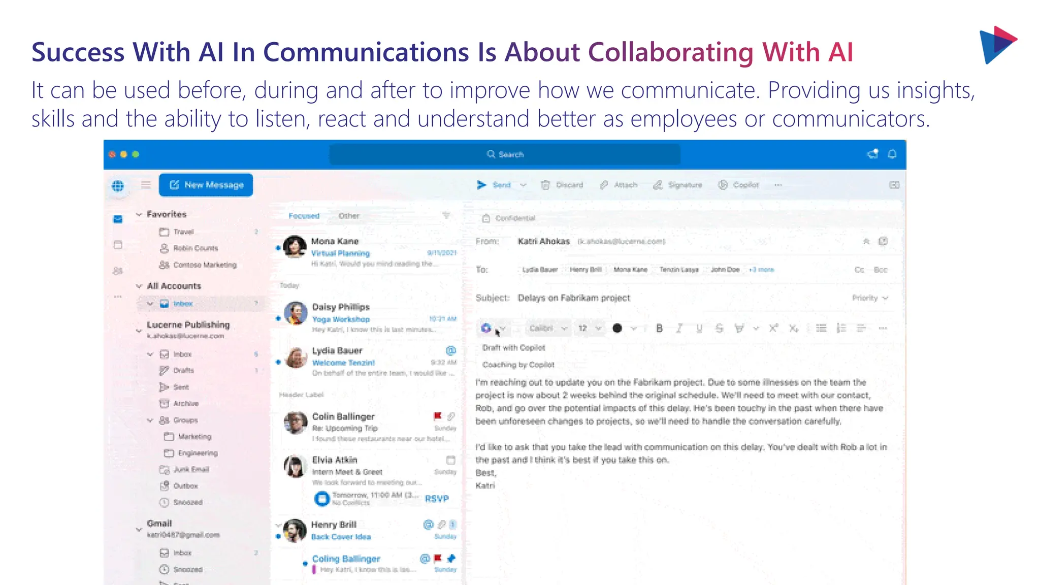Click the Confidential sensitivity label
This screenshot has height=585, width=1040.
[509, 218]
